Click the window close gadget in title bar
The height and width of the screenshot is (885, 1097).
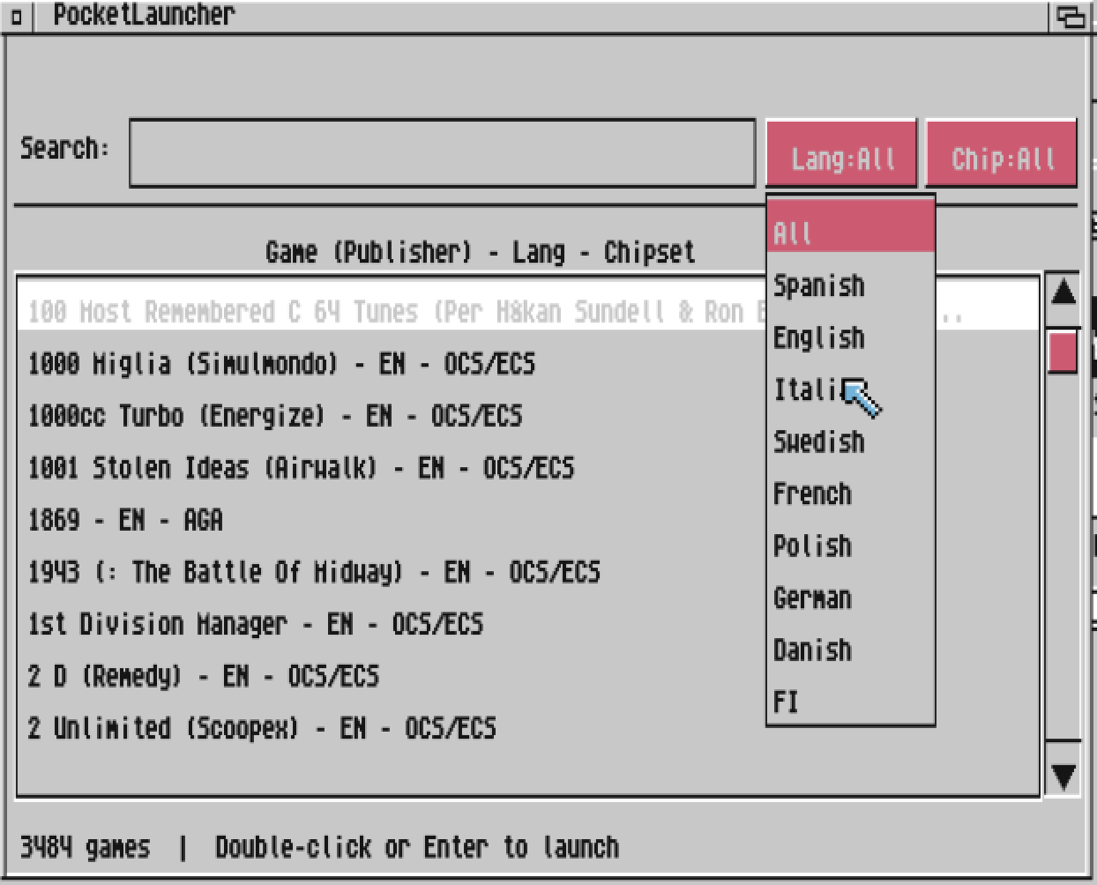pyautogui.click(x=16, y=17)
